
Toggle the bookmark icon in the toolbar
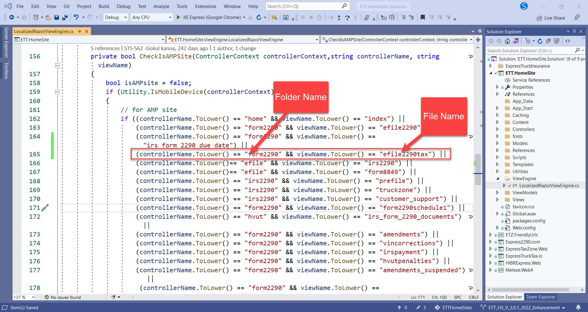click(423, 17)
